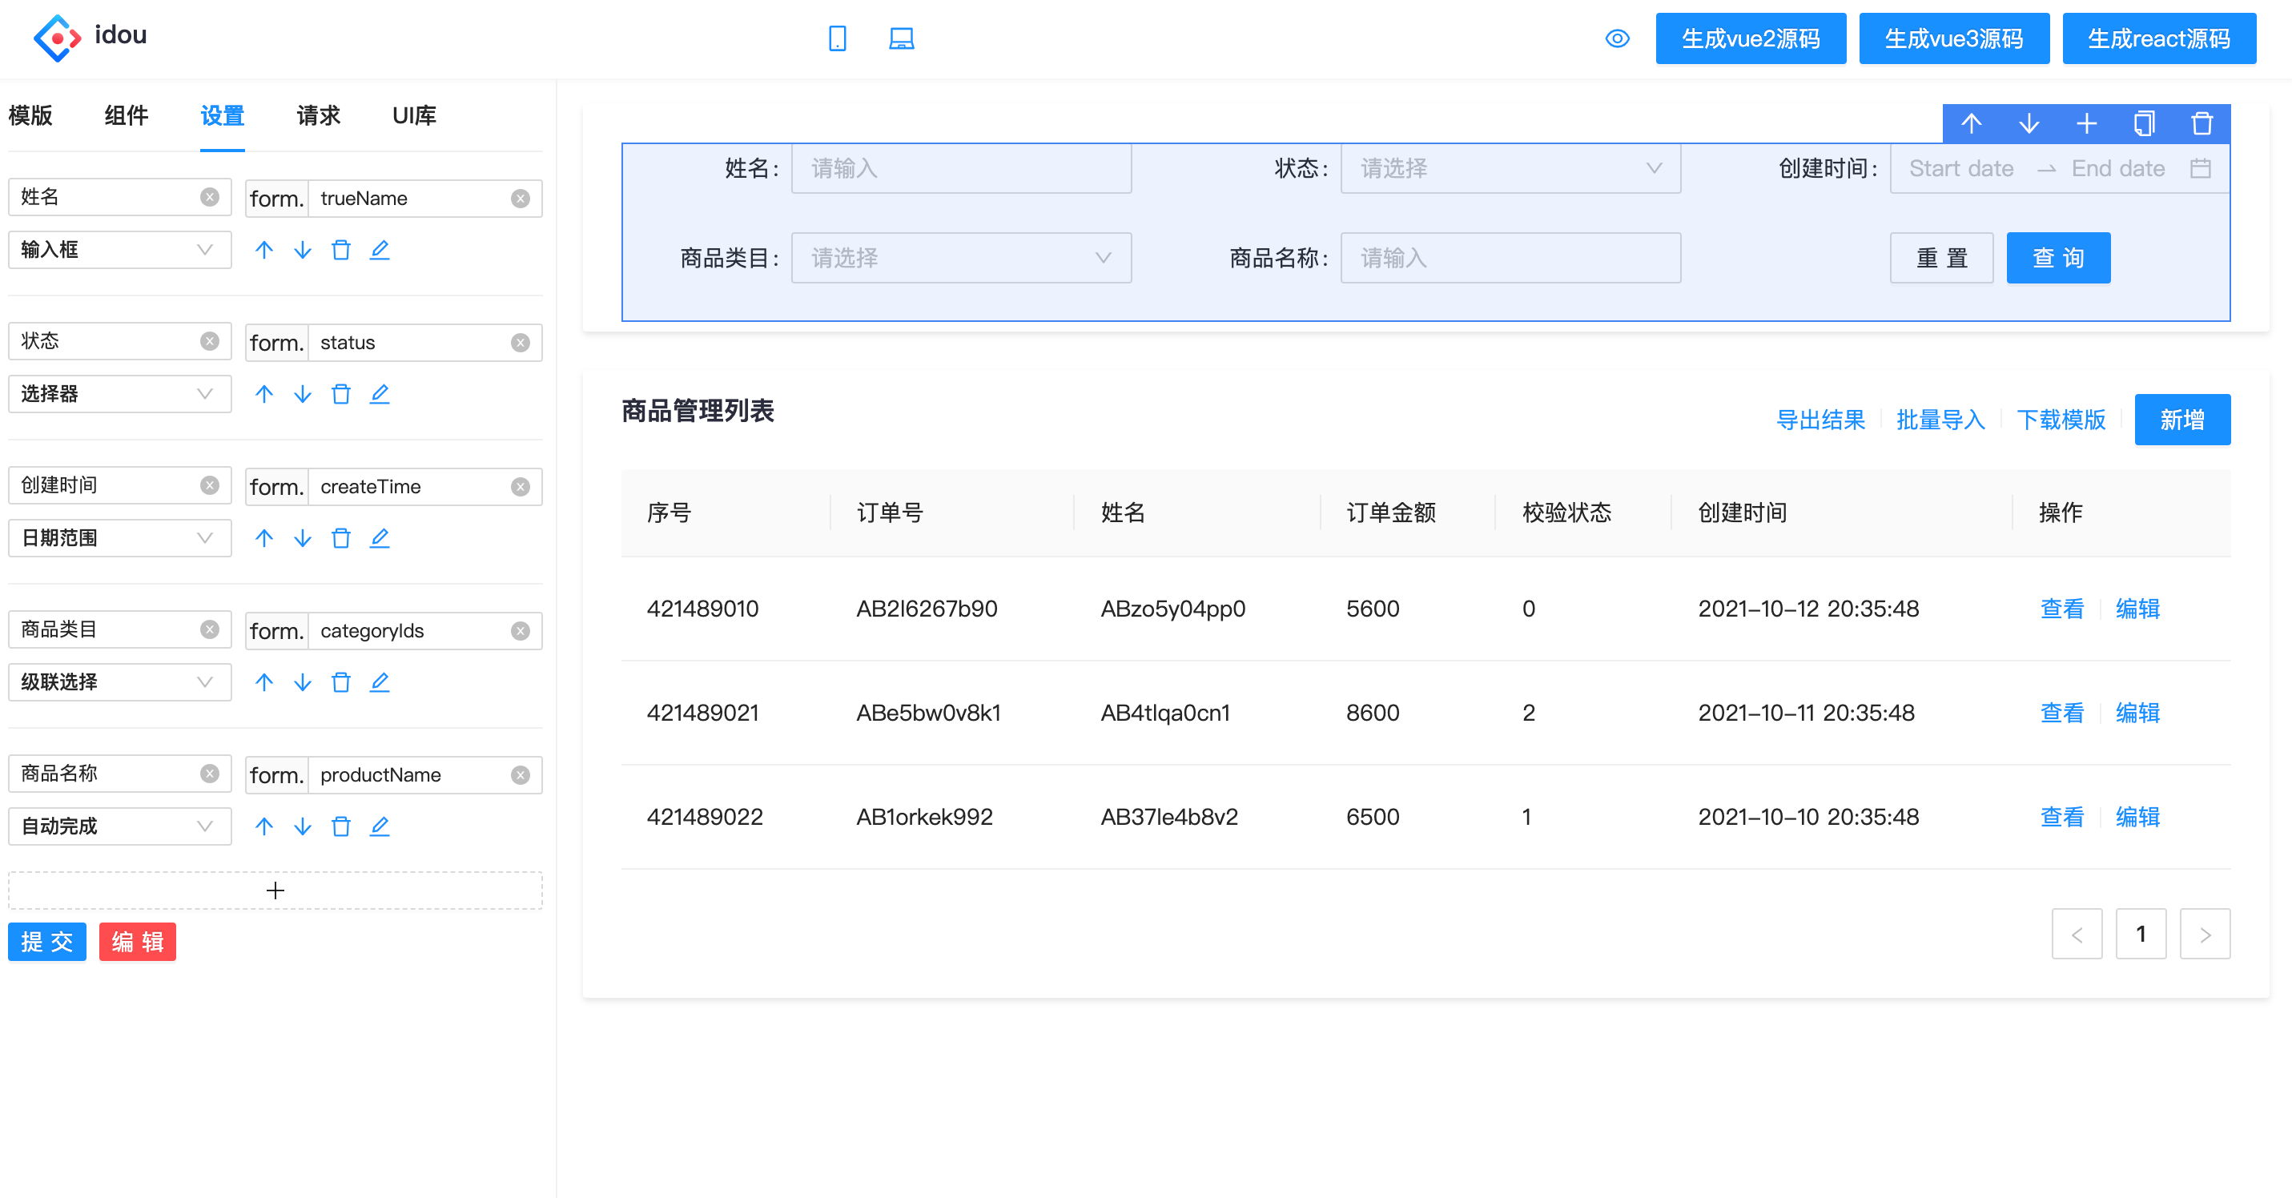Click trash icon in blue form toolbar
Image resolution: width=2292 pixels, height=1198 pixels.
tap(2202, 123)
